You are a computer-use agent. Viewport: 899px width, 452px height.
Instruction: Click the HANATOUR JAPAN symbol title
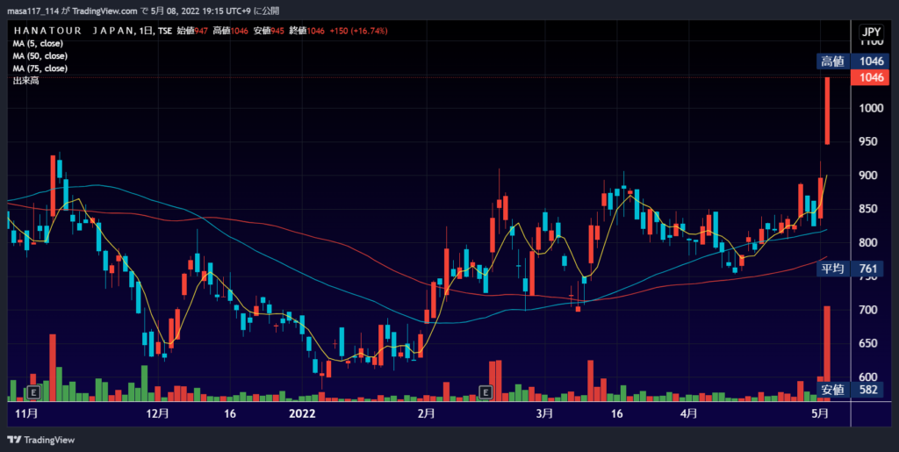coord(73,31)
